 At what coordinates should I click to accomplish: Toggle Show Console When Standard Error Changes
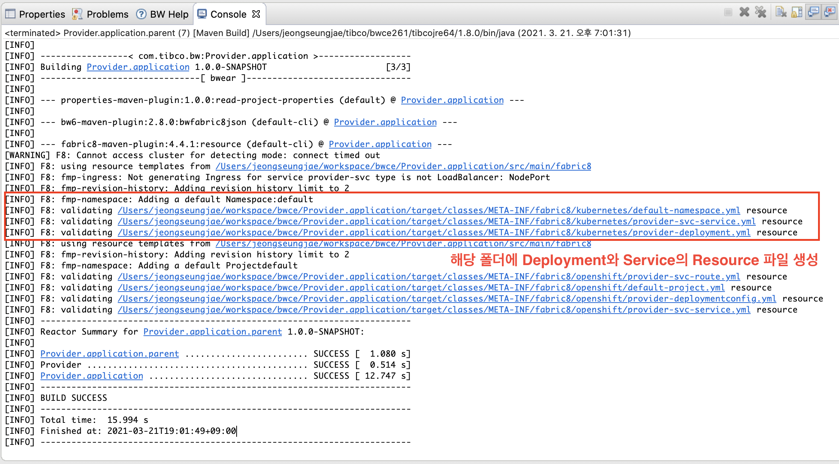[x=830, y=12]
